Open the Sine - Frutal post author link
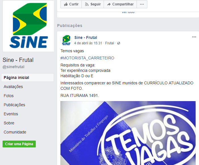The image size is (199, 165). click(86, 37)
